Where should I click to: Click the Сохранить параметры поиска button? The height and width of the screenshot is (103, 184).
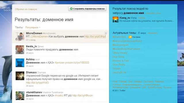pos(87,9)
